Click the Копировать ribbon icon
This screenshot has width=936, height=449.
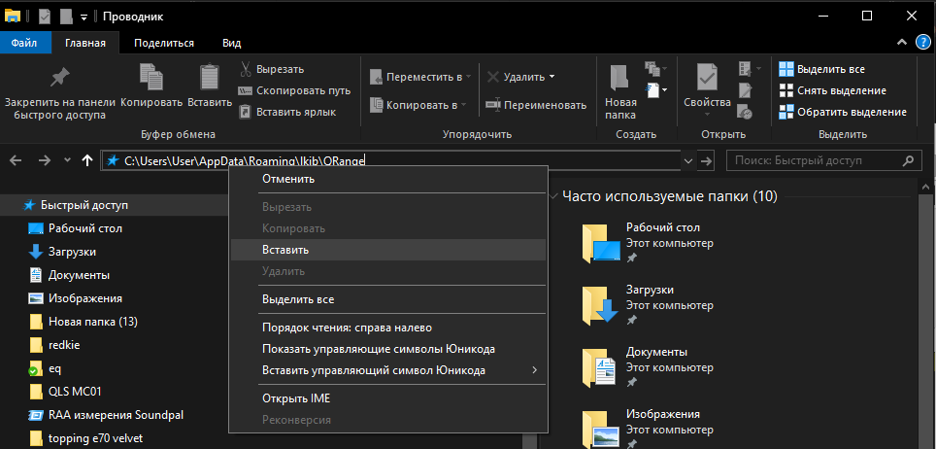[151, 77]
